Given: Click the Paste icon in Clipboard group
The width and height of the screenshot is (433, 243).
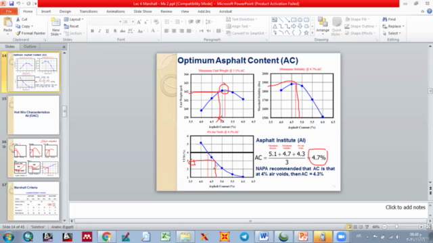Looking at the screenshot, I should [x=7, y=23].
